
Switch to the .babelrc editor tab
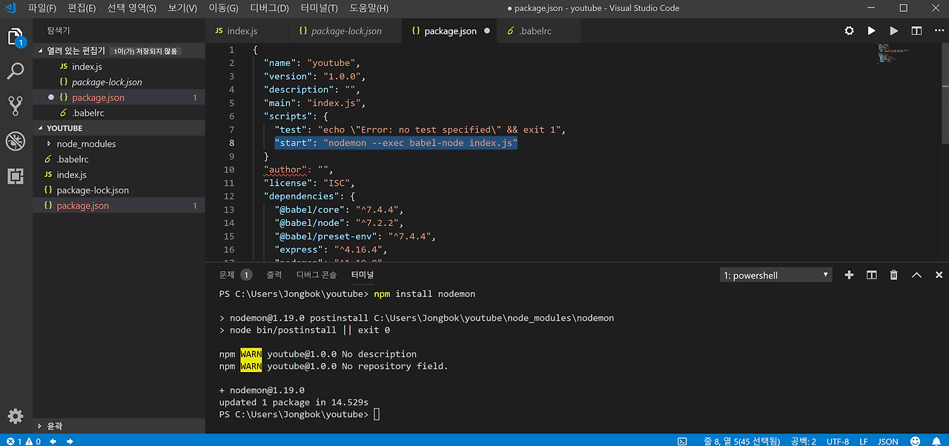pos(539,31)
